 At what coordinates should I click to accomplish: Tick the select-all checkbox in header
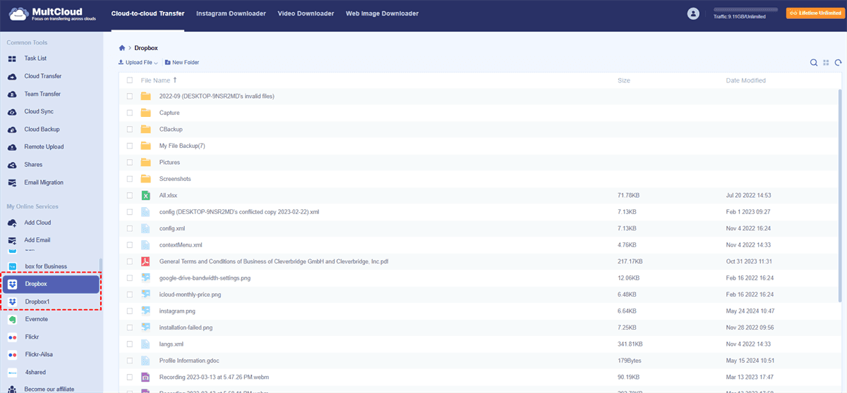click(x=129, y=80)
